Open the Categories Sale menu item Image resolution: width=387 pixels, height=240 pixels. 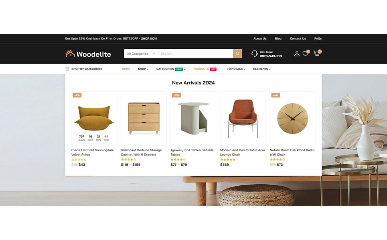point(170,69)
